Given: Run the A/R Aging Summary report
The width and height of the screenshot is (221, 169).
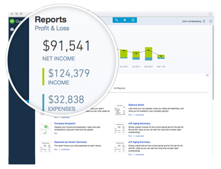Looking at the screenshot, I should click(x=130, y=136).
